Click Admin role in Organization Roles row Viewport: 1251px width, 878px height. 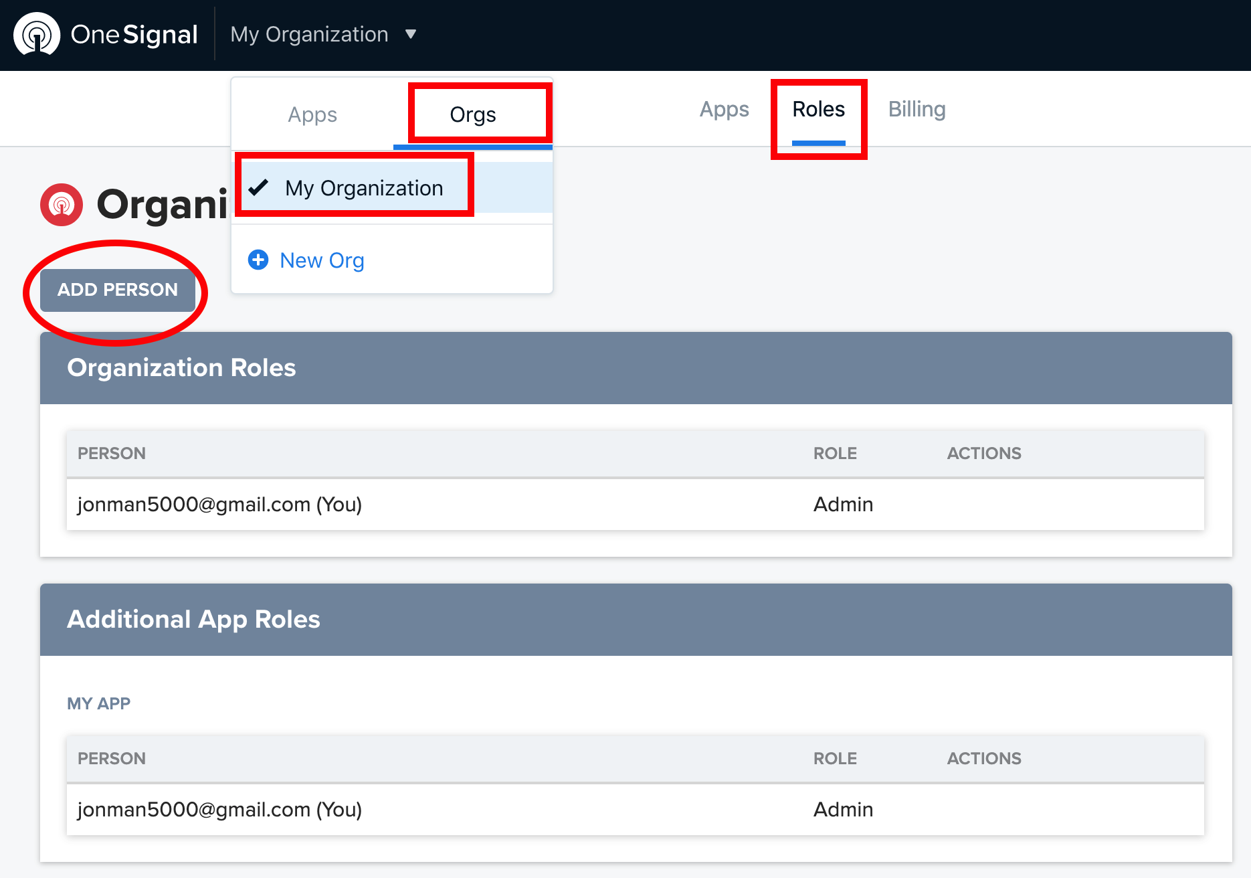[843, 504]
